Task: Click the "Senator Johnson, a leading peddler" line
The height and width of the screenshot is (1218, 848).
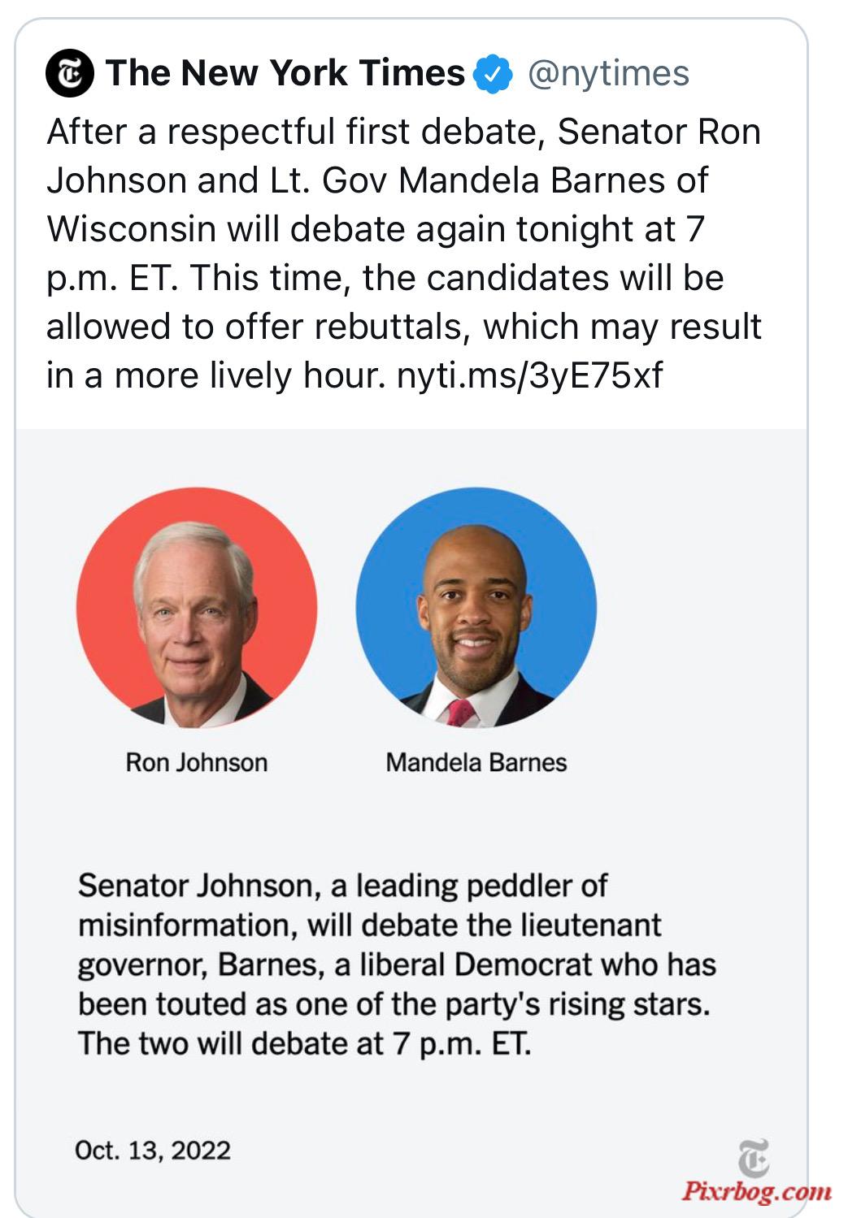Action: coord(342,886)
